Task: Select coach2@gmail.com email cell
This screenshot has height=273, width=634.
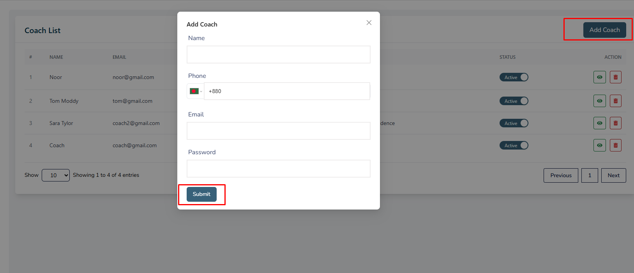Action: pyautogui.click(x=136, y=123)
